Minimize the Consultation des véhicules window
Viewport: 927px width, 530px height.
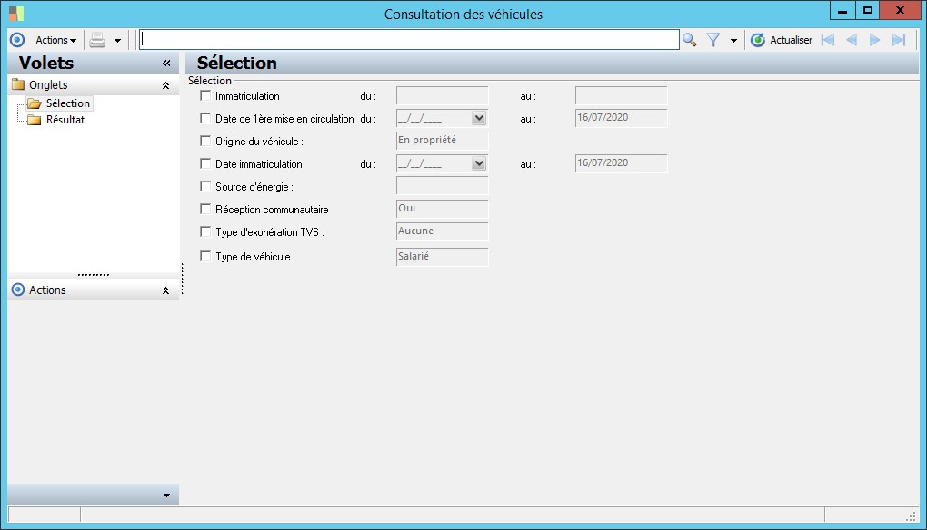pyautogui.click(x=842, y=10)
